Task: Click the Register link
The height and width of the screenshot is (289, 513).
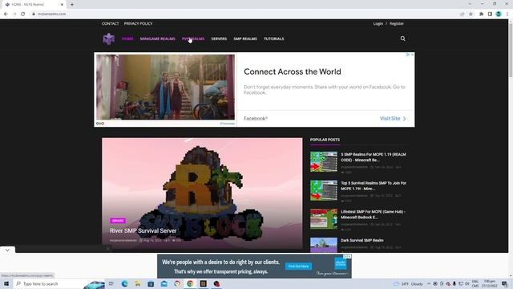Action: pyautogui.click(x=397, y=23)
